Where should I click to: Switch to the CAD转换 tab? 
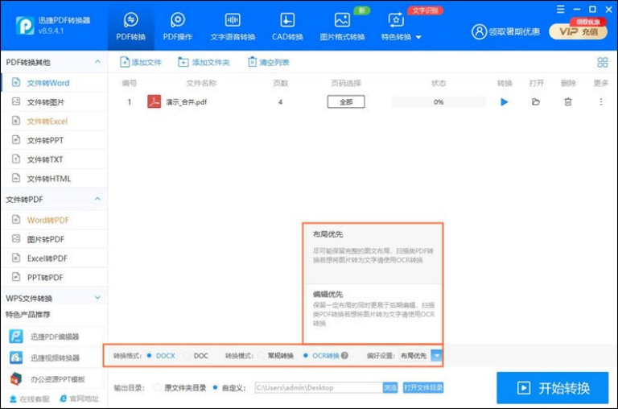(286, 26)
